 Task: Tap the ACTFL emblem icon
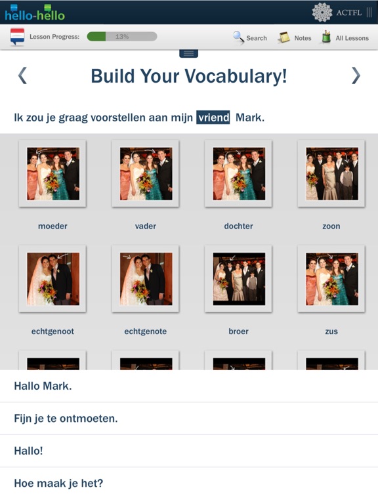coord(322,12)
